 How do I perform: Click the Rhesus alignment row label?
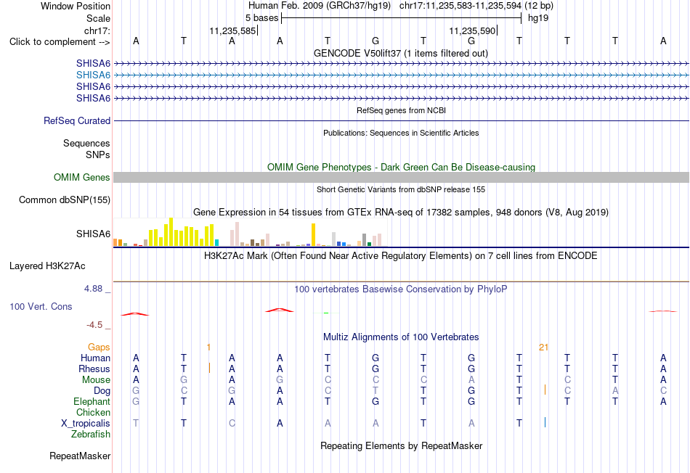pyautogui.click(x=94, y=369)
